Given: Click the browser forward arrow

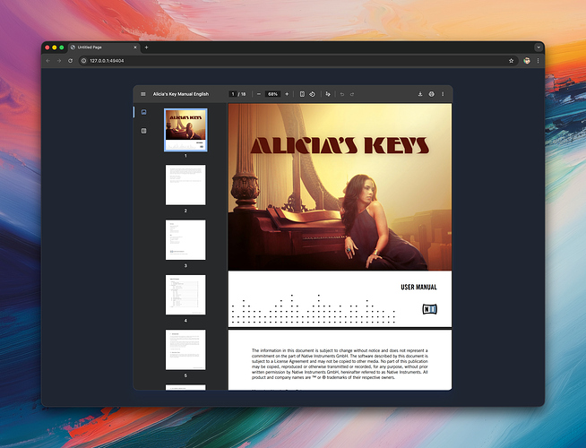Looking at the screenshot, I should (x=59, y=61).
